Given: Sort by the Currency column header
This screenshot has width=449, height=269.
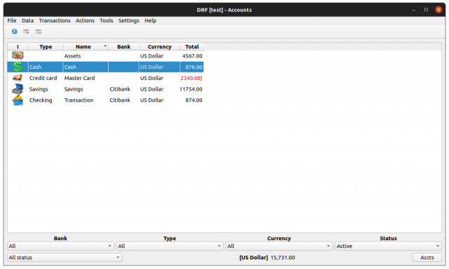Looking at the screenshot, I should 159,47.
